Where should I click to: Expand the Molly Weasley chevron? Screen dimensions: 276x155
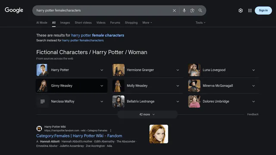coord(178,86)
